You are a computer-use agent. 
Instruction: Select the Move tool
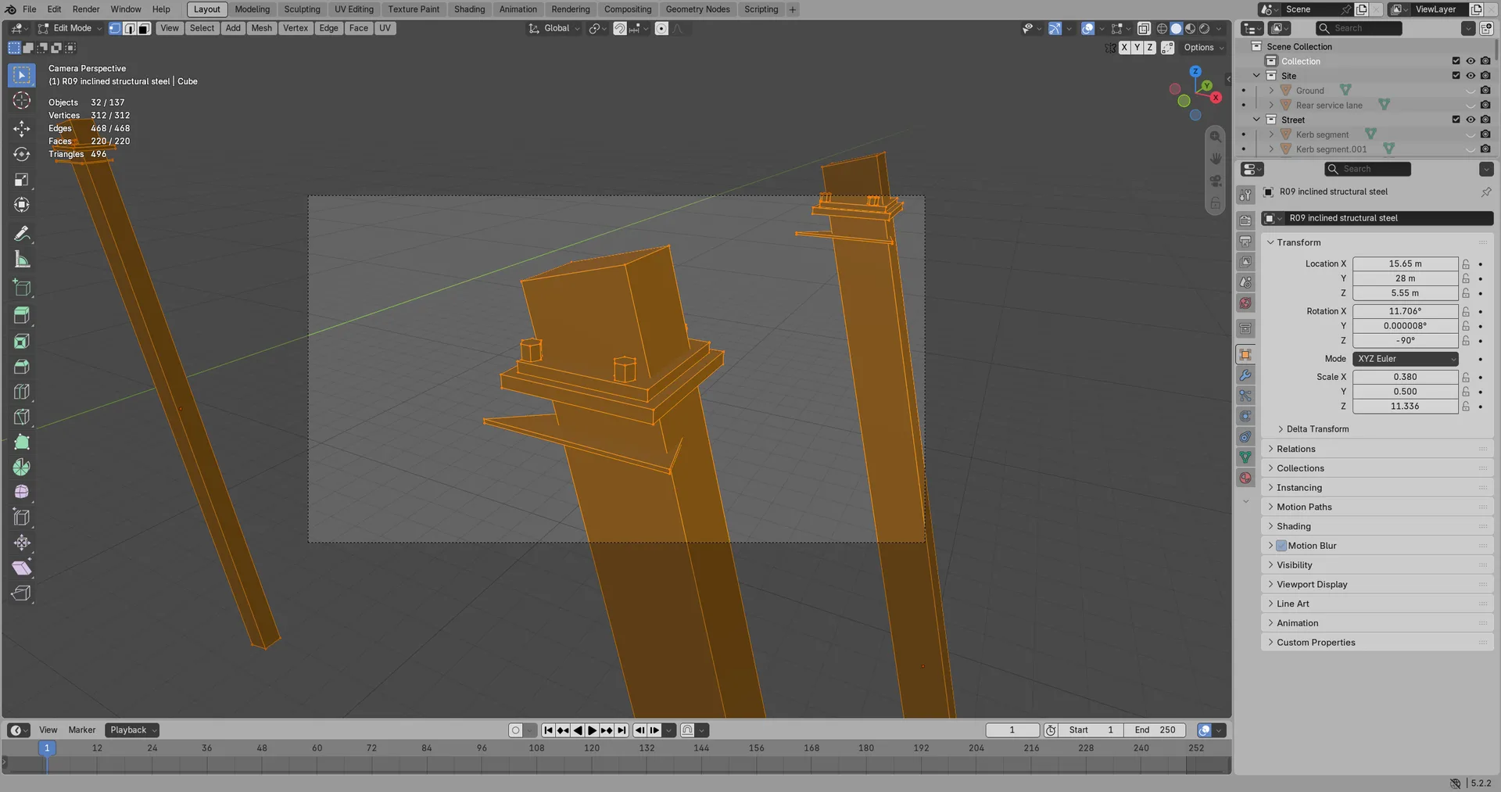[x=22, y=128]
